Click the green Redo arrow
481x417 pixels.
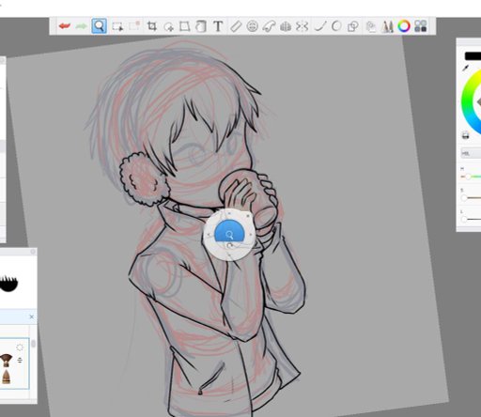tap(82, 26)
